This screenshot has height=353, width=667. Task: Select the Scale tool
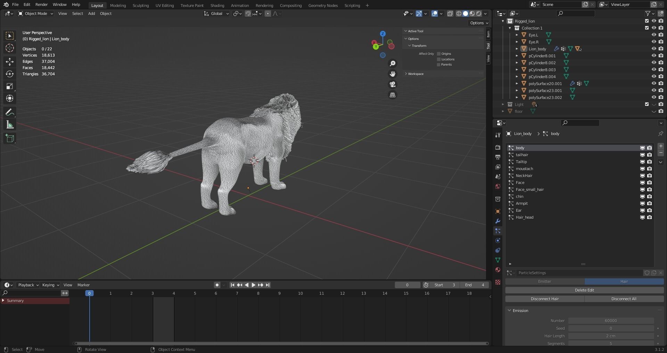(x=10, y=86)
